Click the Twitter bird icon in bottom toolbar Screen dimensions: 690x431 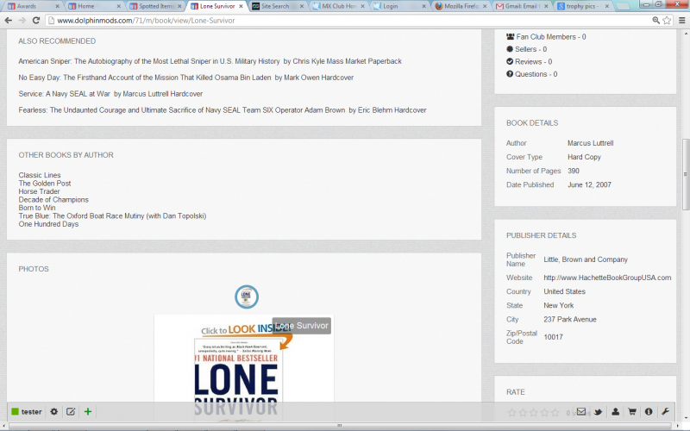(x=598, y=412)
